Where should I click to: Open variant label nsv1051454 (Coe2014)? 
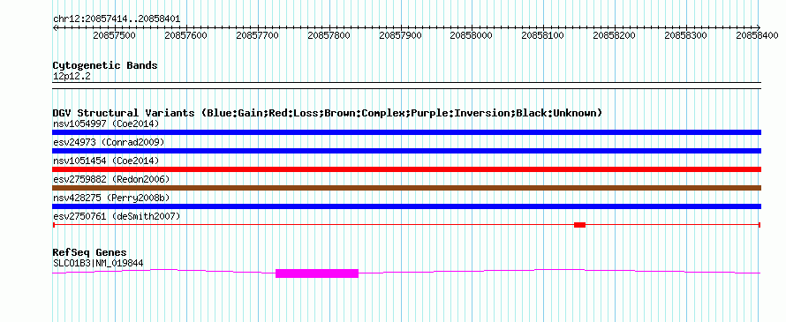coord(106,161)
